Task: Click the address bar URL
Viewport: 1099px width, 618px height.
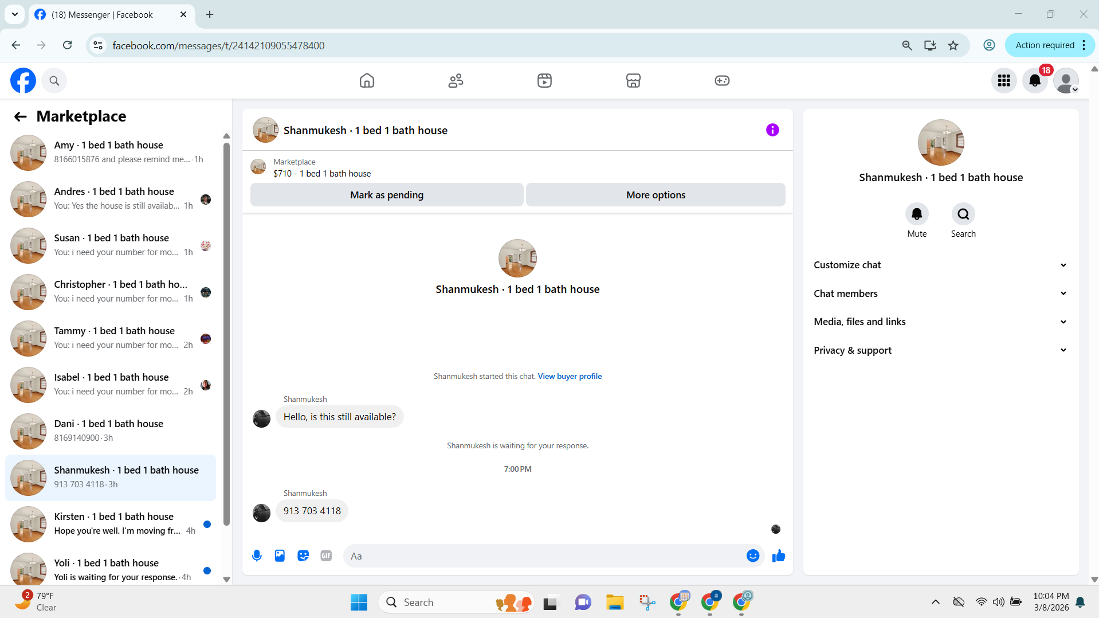Action: click(218, 46)
